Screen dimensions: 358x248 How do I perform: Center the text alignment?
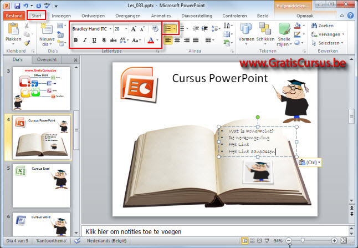pos(177,41)
